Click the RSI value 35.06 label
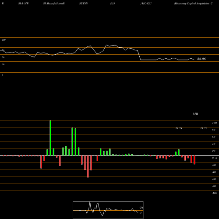The width and height of the screenshot is (219, 219). pyautogui.click(x=201, y=59)
